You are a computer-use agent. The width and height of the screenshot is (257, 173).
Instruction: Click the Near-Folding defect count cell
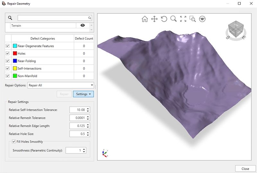(x=84, y=61)
